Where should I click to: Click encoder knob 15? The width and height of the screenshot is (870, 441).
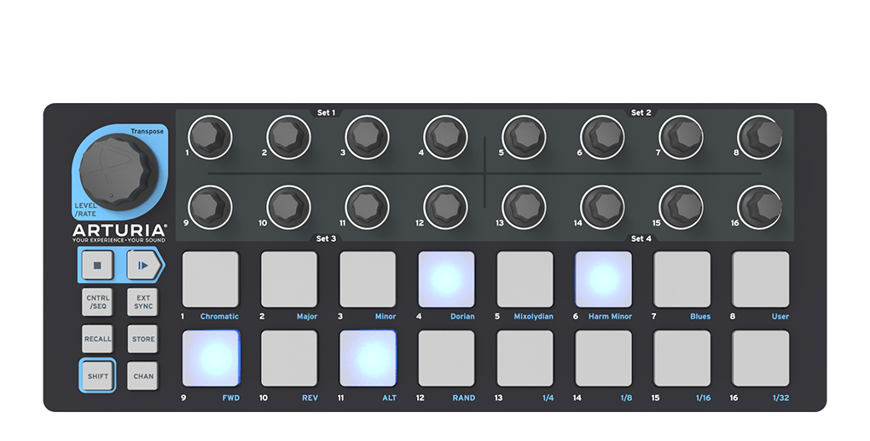681,207
